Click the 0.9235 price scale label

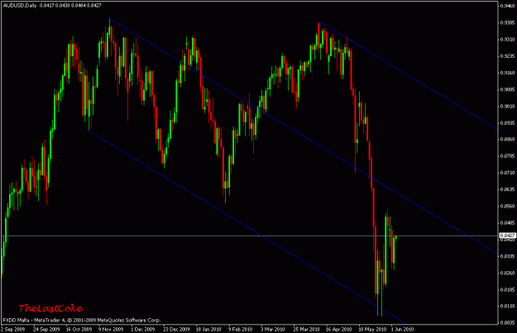pos(508,56)
